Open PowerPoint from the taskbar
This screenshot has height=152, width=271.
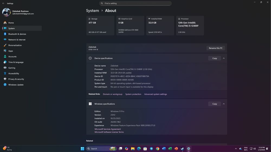pyautogui.click(x=176, y=148)
